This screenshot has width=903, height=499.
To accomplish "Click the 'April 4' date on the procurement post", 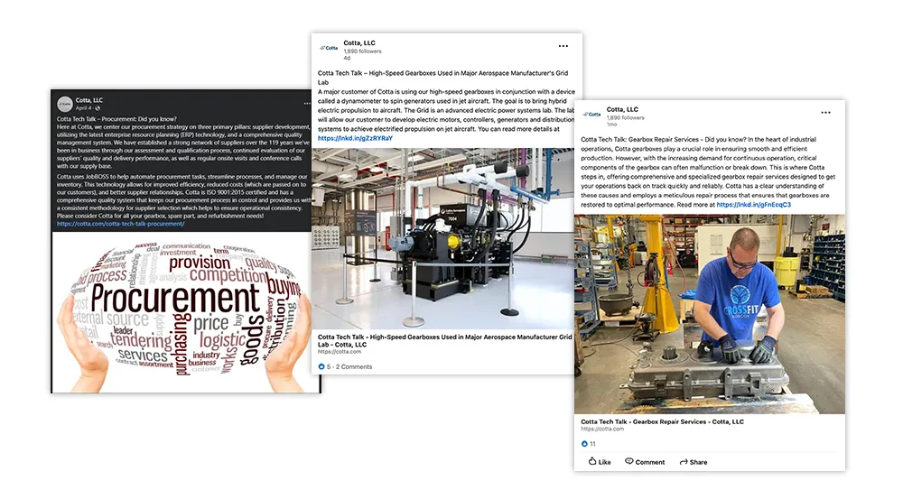I will (x=83, y=107).
